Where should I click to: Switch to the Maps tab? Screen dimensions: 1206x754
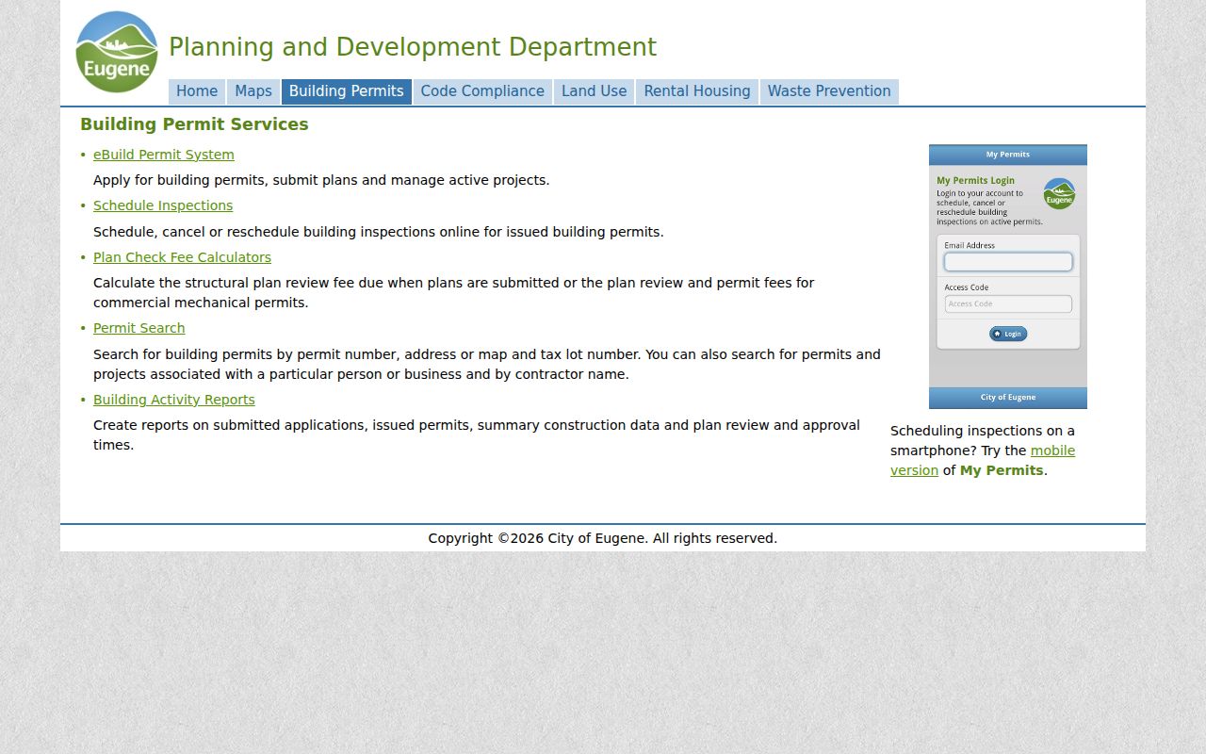click(253, 91)
